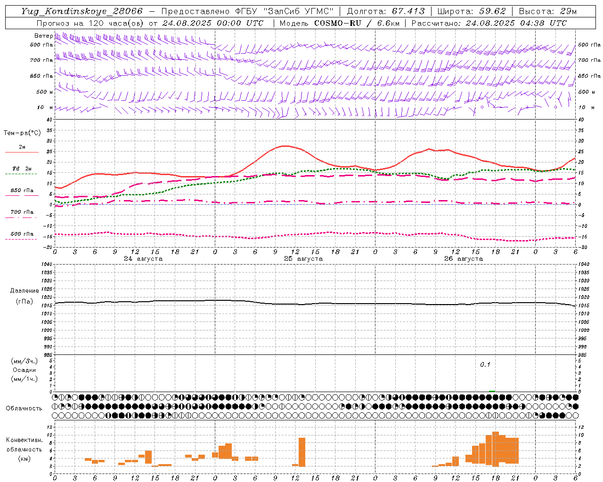The width and height of the screenshot is (603, 482).
Task: Click the 'Широта: 59.62' header value
Action: (x=472, y=11)
